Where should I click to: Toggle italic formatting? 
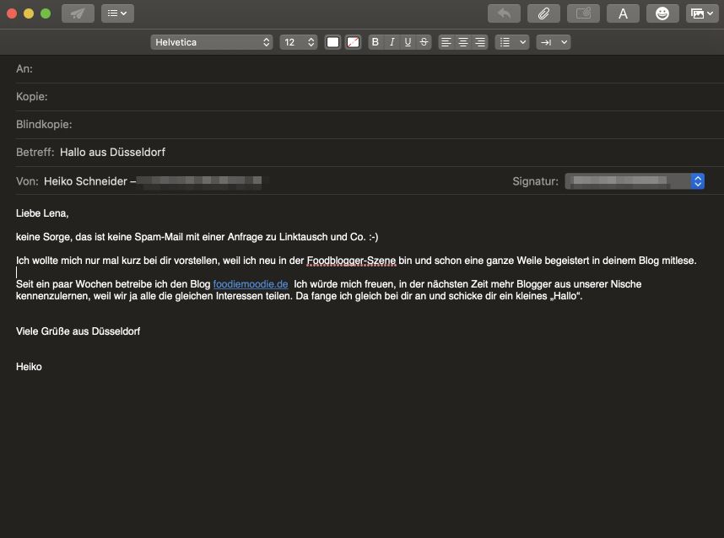(392, 41)
